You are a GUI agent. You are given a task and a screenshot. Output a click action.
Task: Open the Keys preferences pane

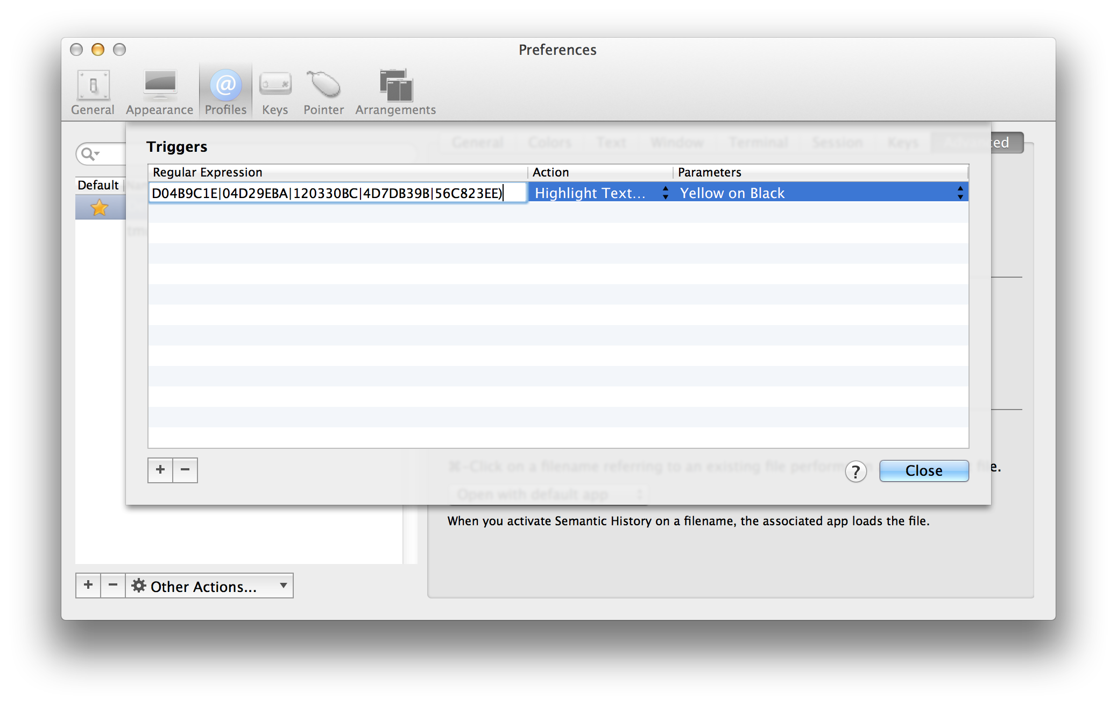[275, 92]
